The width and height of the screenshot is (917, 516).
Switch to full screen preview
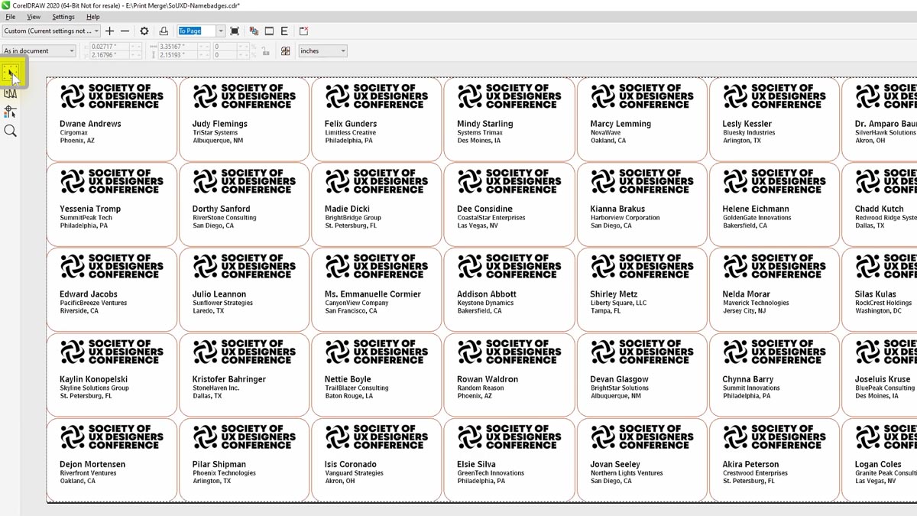235,31
